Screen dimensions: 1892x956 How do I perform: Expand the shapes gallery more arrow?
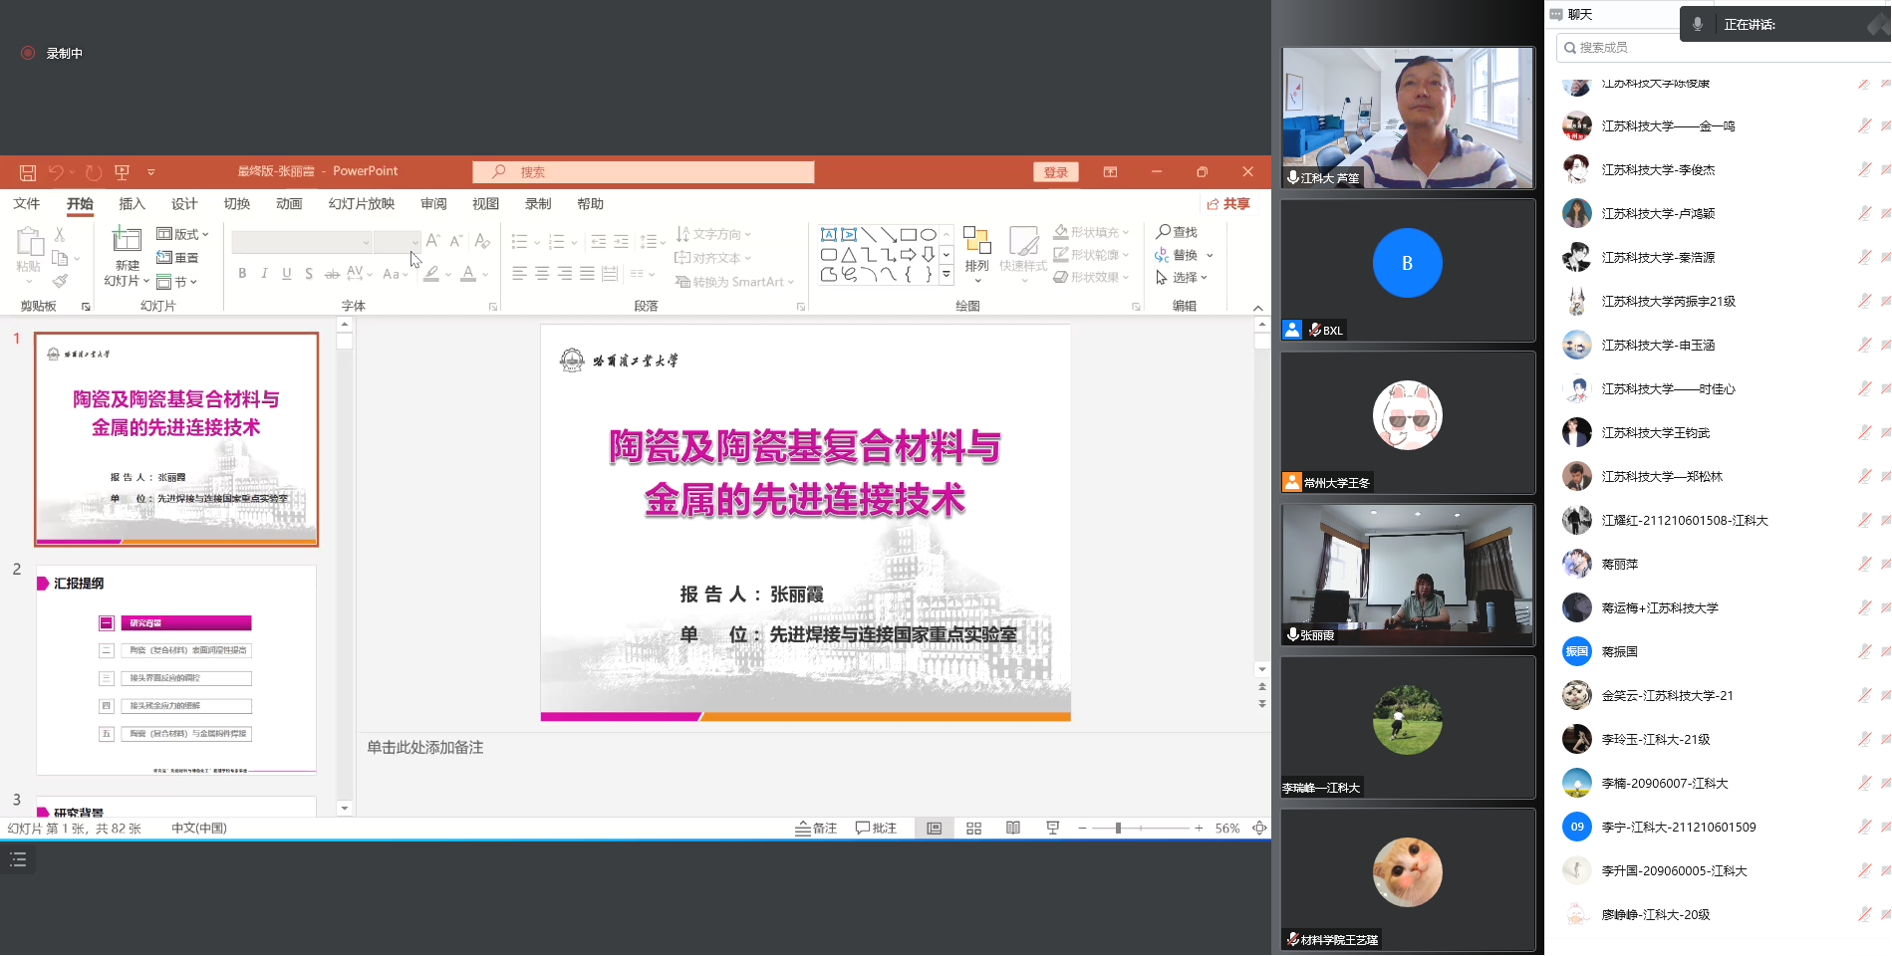pos(946,275)
